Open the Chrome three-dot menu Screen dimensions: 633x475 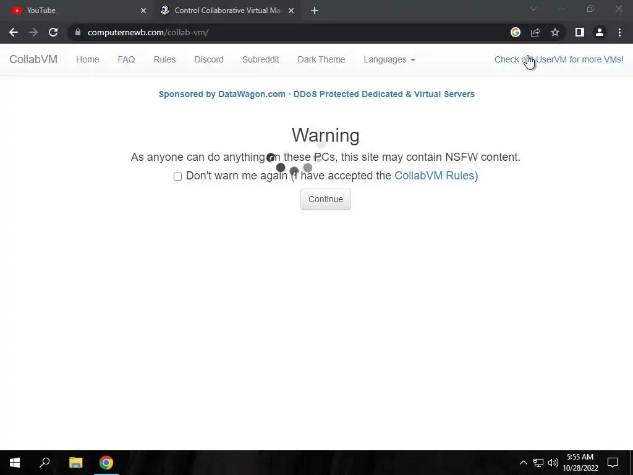tap(619, 32)
